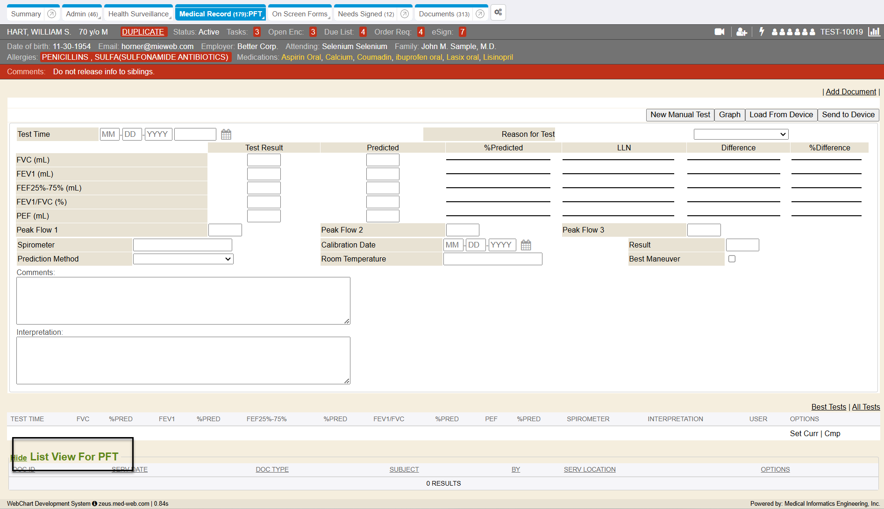Open the bar chart icon beside TEST-10019
Screen dimensions: 884x509
(874, 32)
